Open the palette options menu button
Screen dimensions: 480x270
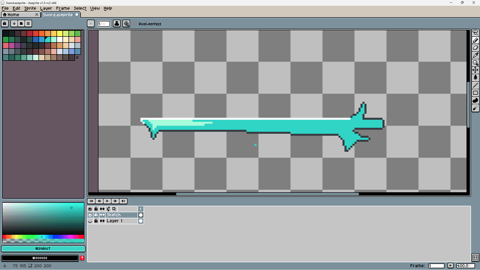tap(28, 23)
